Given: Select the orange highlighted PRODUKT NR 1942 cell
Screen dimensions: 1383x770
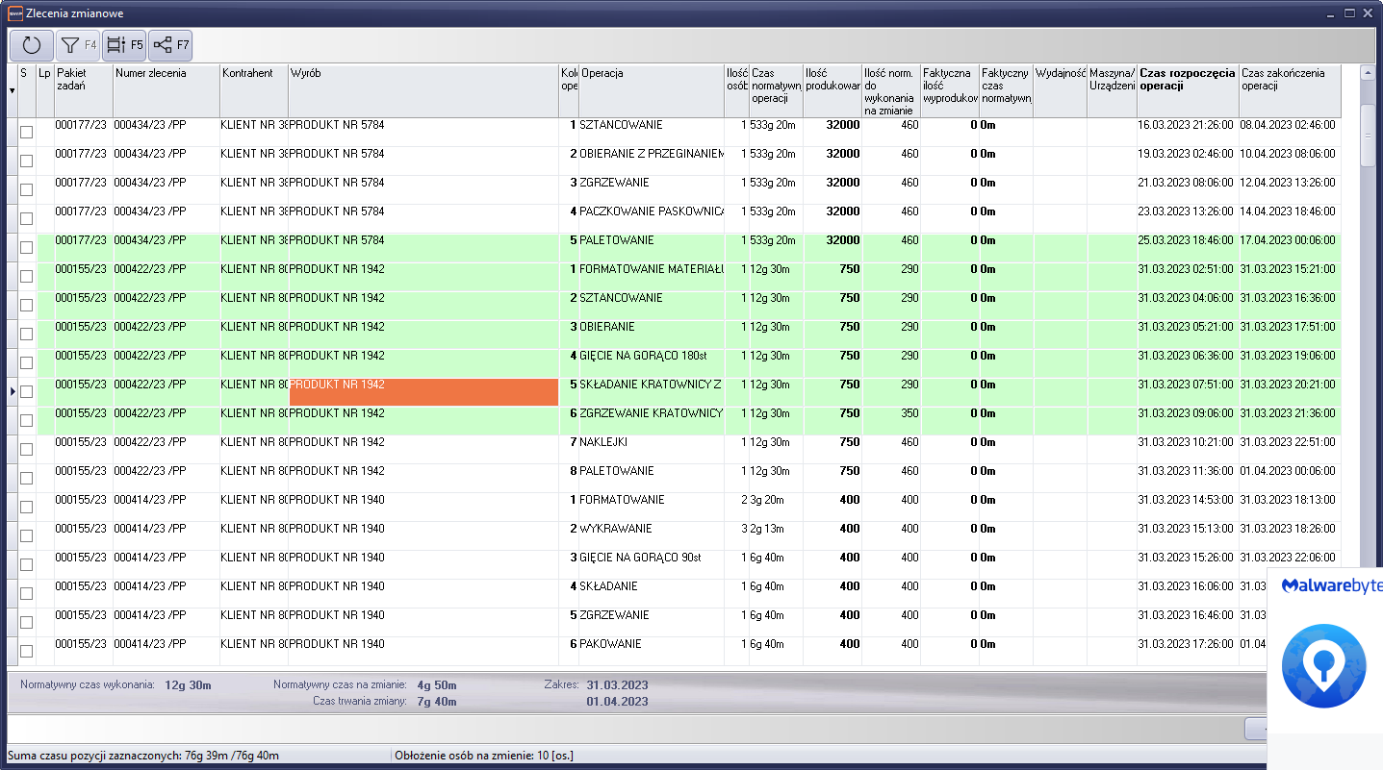Looking at the screenshot, I should [423, 391].
